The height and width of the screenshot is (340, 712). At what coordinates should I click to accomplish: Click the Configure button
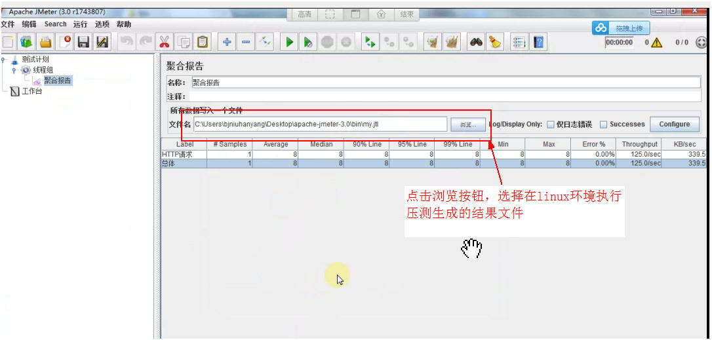coord(675,124)
